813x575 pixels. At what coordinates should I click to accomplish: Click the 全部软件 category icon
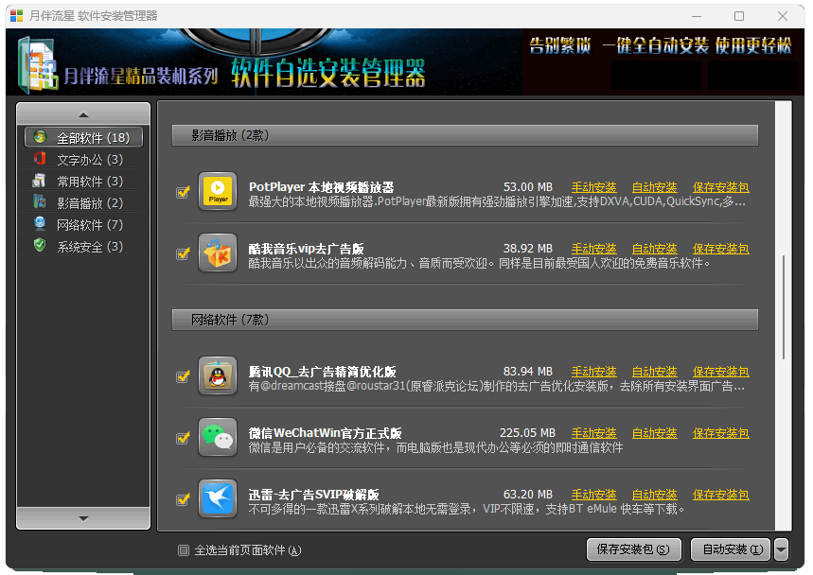(40, 137)
